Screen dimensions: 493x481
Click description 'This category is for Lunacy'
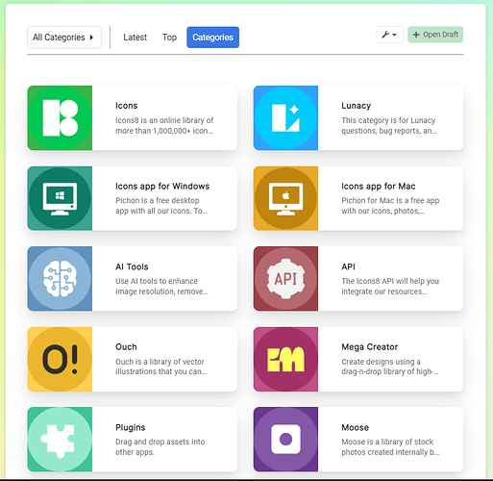pyautogui.click(x=388, y=120)
